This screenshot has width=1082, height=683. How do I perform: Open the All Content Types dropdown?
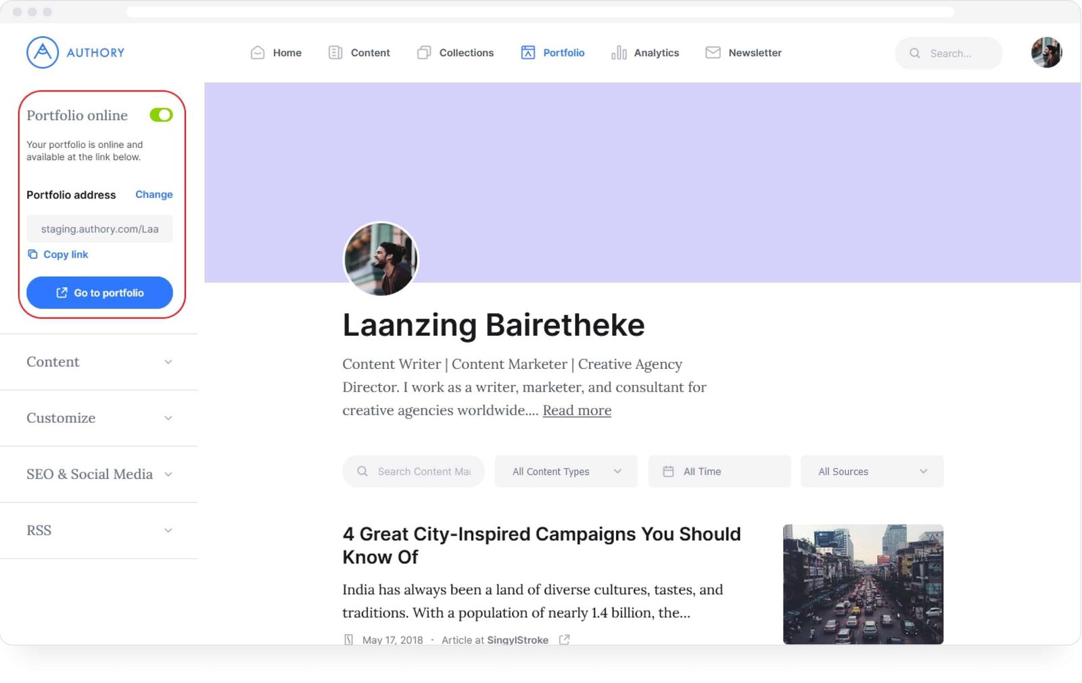pyautogui.click(x=566, y=471)
